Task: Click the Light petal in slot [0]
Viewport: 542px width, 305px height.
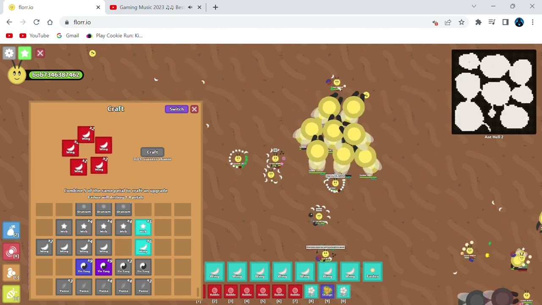Action: [x=343, y=291]
